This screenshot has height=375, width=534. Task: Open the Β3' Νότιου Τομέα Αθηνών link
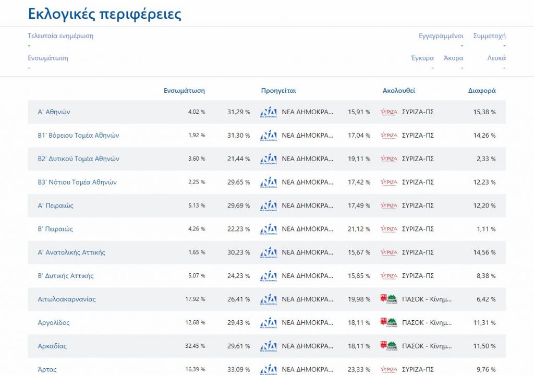(77, 183)
